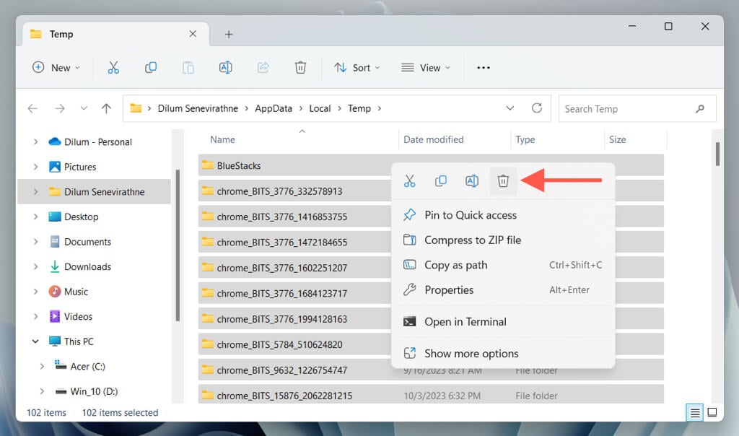Go forward with the right arrow button

(59, 108)
